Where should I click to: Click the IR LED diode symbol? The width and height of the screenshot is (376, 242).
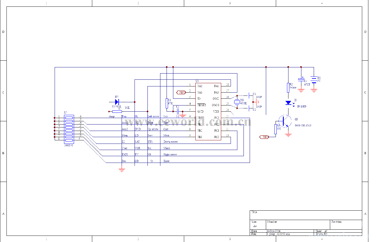point(288,103)
